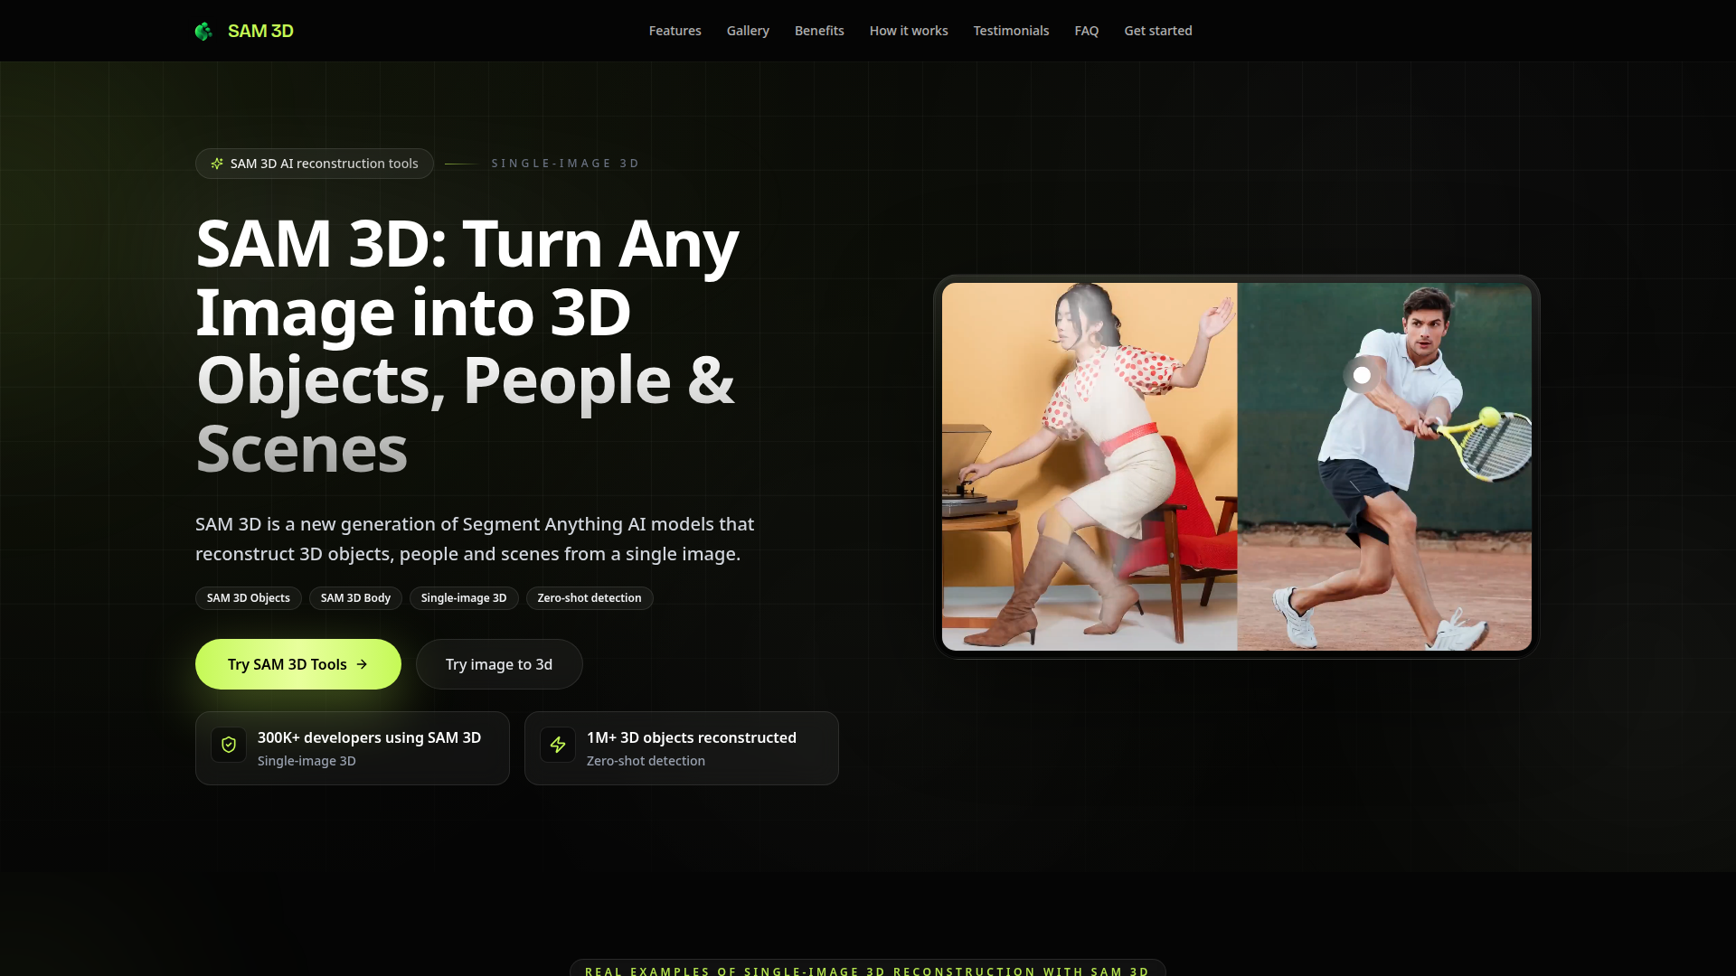Click the Try SAM 3D Tools button
This screenshot has width=1736, height=976.
click(x=298, y=664)
